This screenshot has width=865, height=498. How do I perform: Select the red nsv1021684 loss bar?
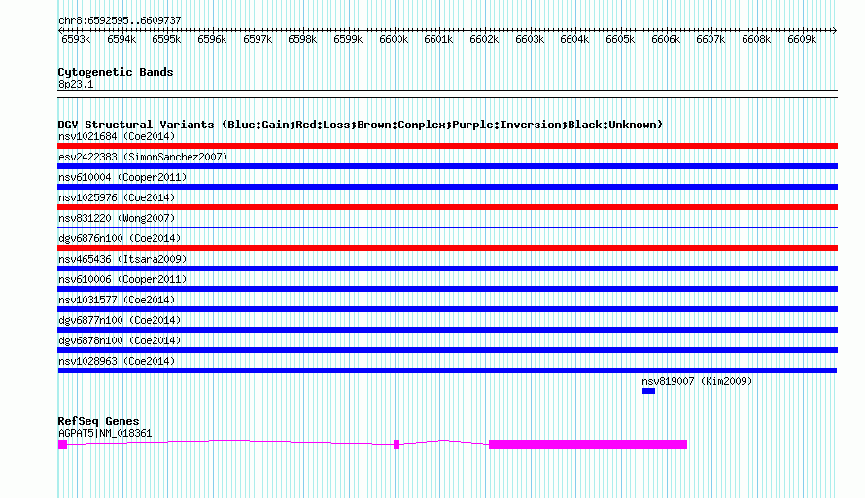pos(447,146)
